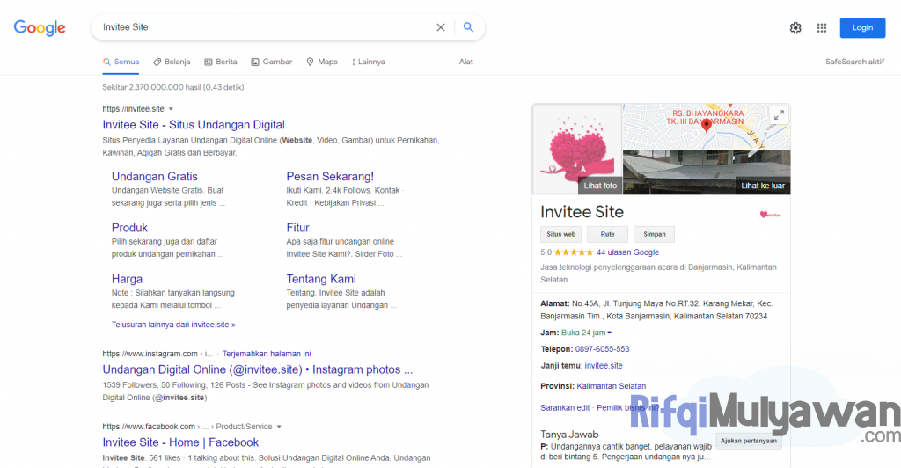This screenshot has width=901, height=468.
Task: Open the Produk sitelink
Action: 129,227
